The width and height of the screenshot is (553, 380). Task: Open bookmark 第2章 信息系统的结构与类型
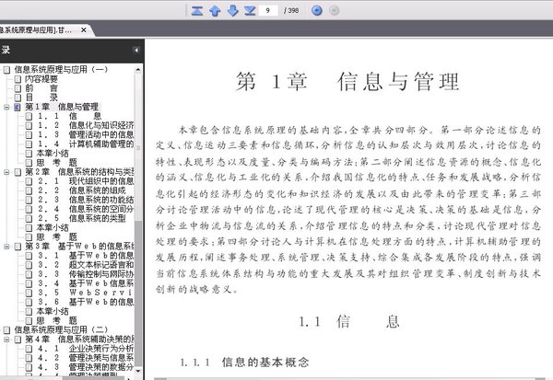79,172
